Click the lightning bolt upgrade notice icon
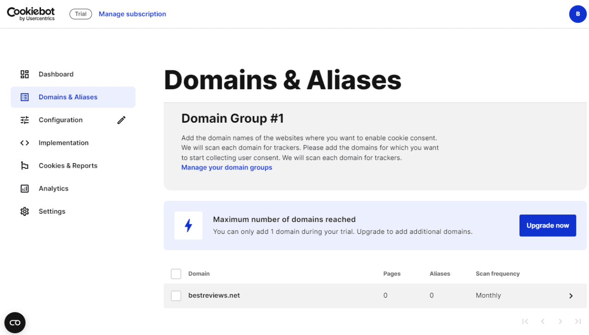 point(188,225)
